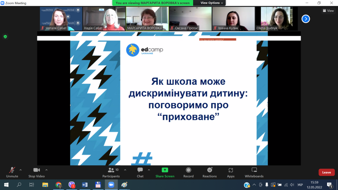338x190 pixels.
Task: Expand video options arrow beside Stop Video
Action: [x=46, y=170]
